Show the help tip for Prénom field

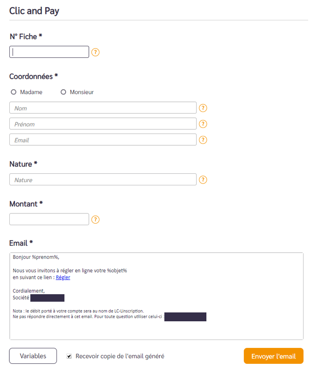[203, 124]
